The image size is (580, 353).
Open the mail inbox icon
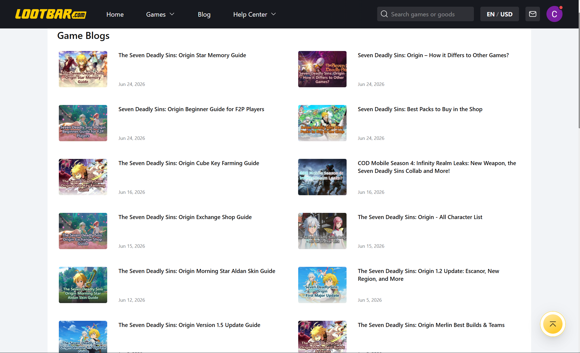532,14
